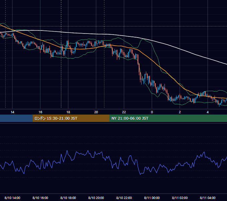Click the 18 hour axis label
Viewport: 227px width, 201px height.
coord(68,112)
